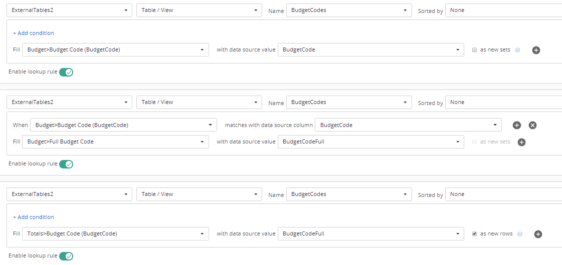Open 'Sorted by' None field in second rule

pos(503,102)
